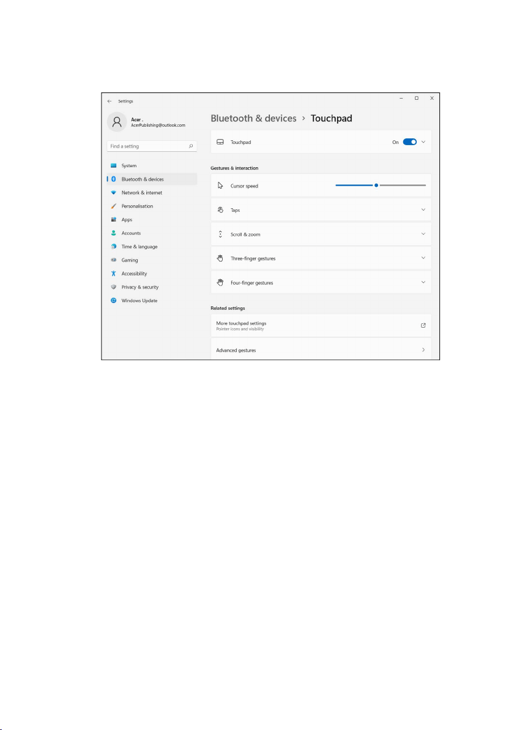Click the Personalisation paintbrush icon

pos(113,206)
